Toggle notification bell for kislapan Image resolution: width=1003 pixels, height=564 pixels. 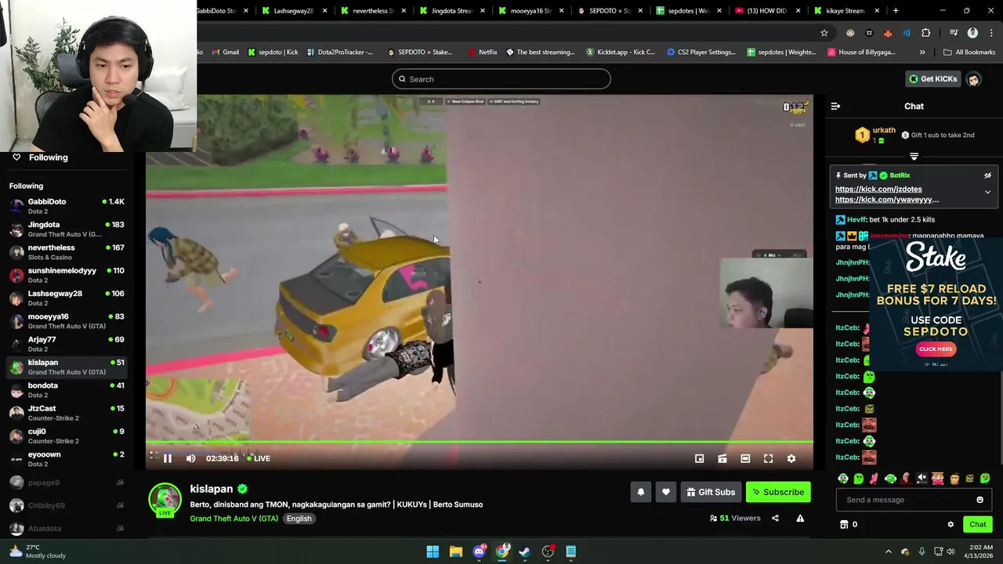640,492
